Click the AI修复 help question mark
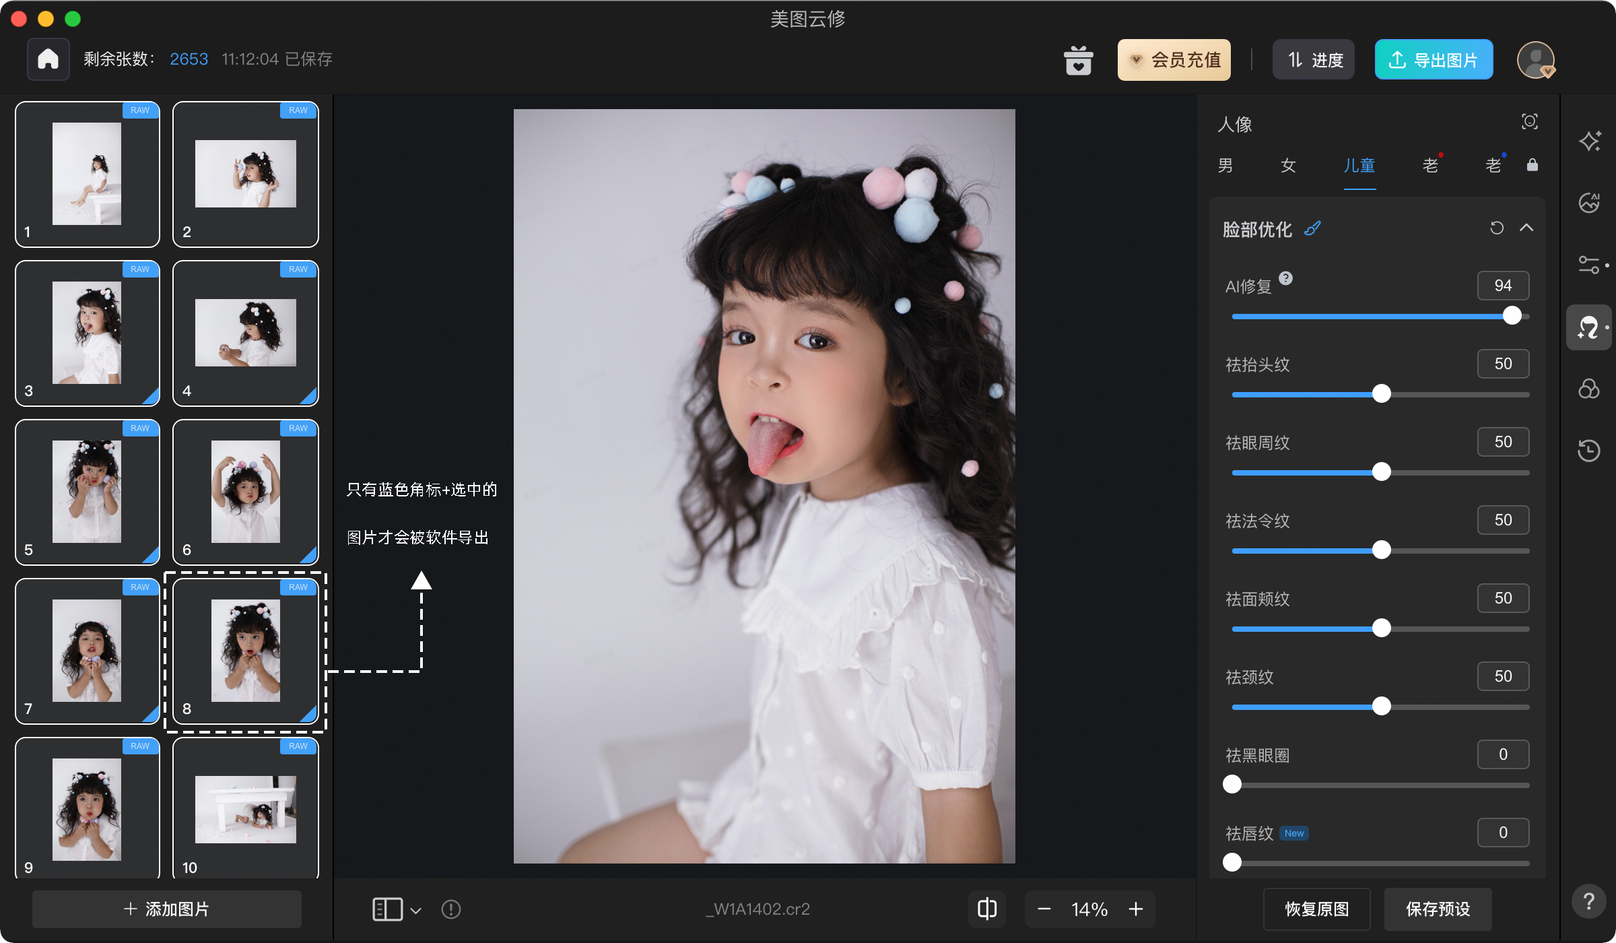The image size is (1616, 943). (1285, 278)
